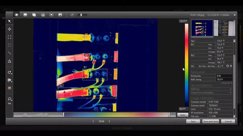Choose the Thermal blending image mode

43,15
